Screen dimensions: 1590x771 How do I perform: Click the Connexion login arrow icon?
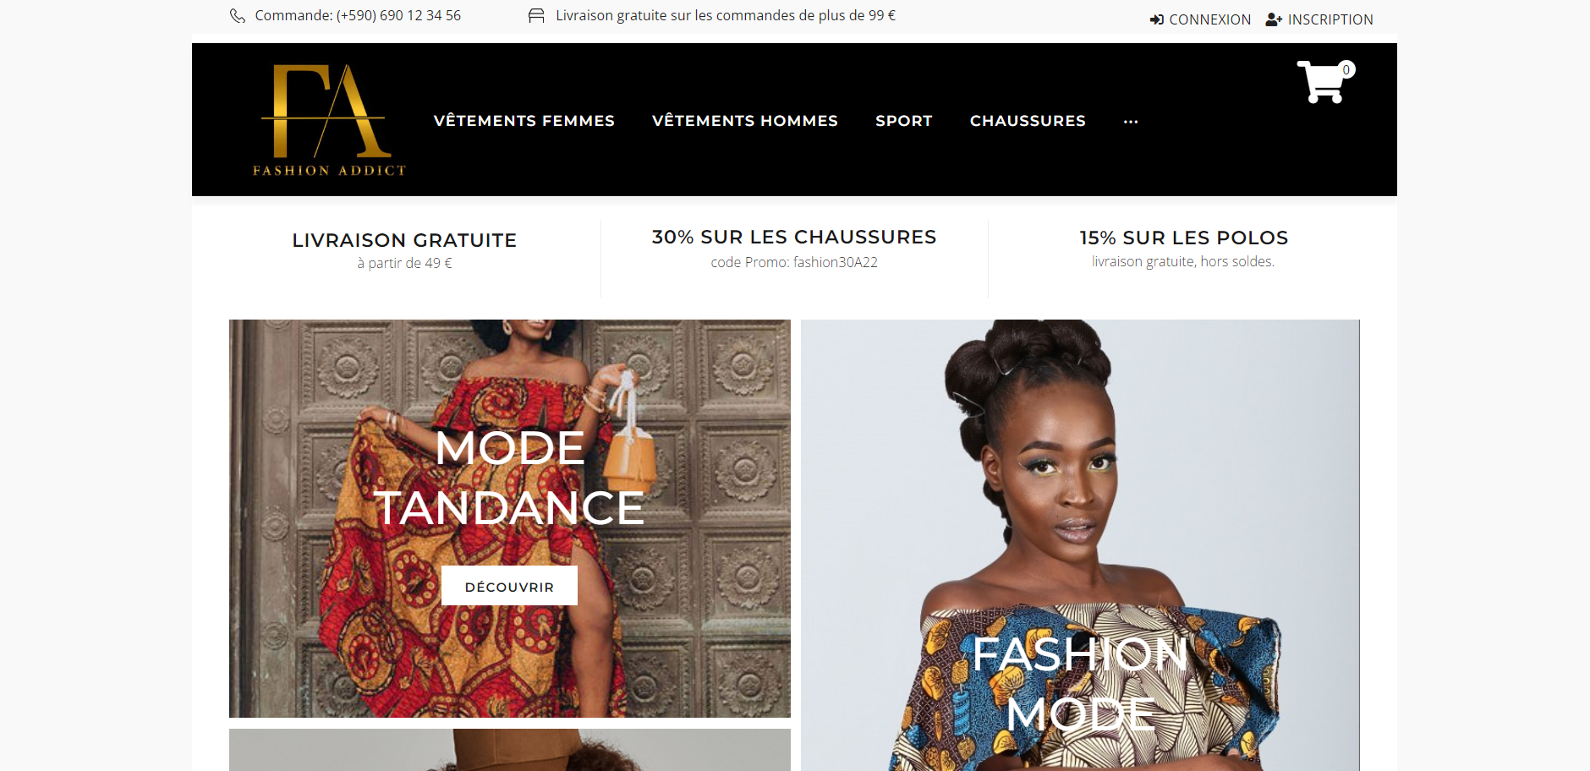click(1157, 19)
